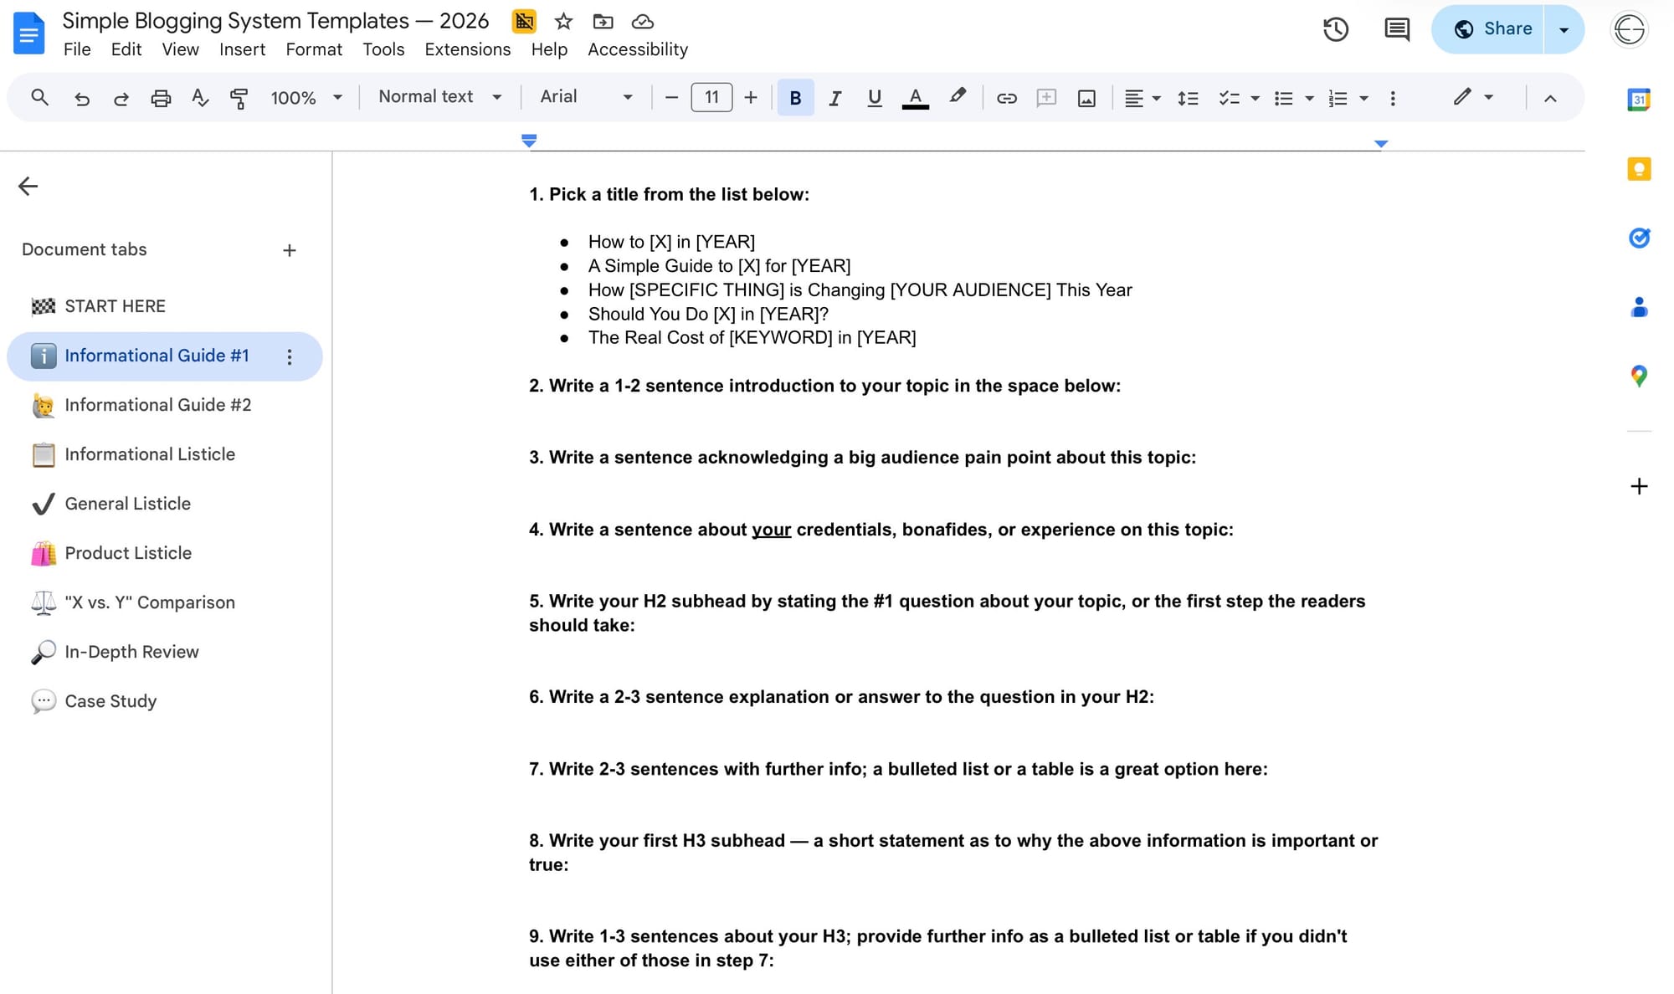Click the insert image icon
This screenshot has width=1674, height=994.
1086,98
